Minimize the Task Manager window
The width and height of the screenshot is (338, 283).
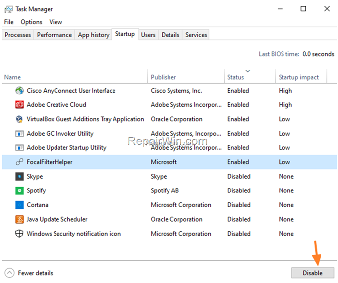click(x=280, y=9)
